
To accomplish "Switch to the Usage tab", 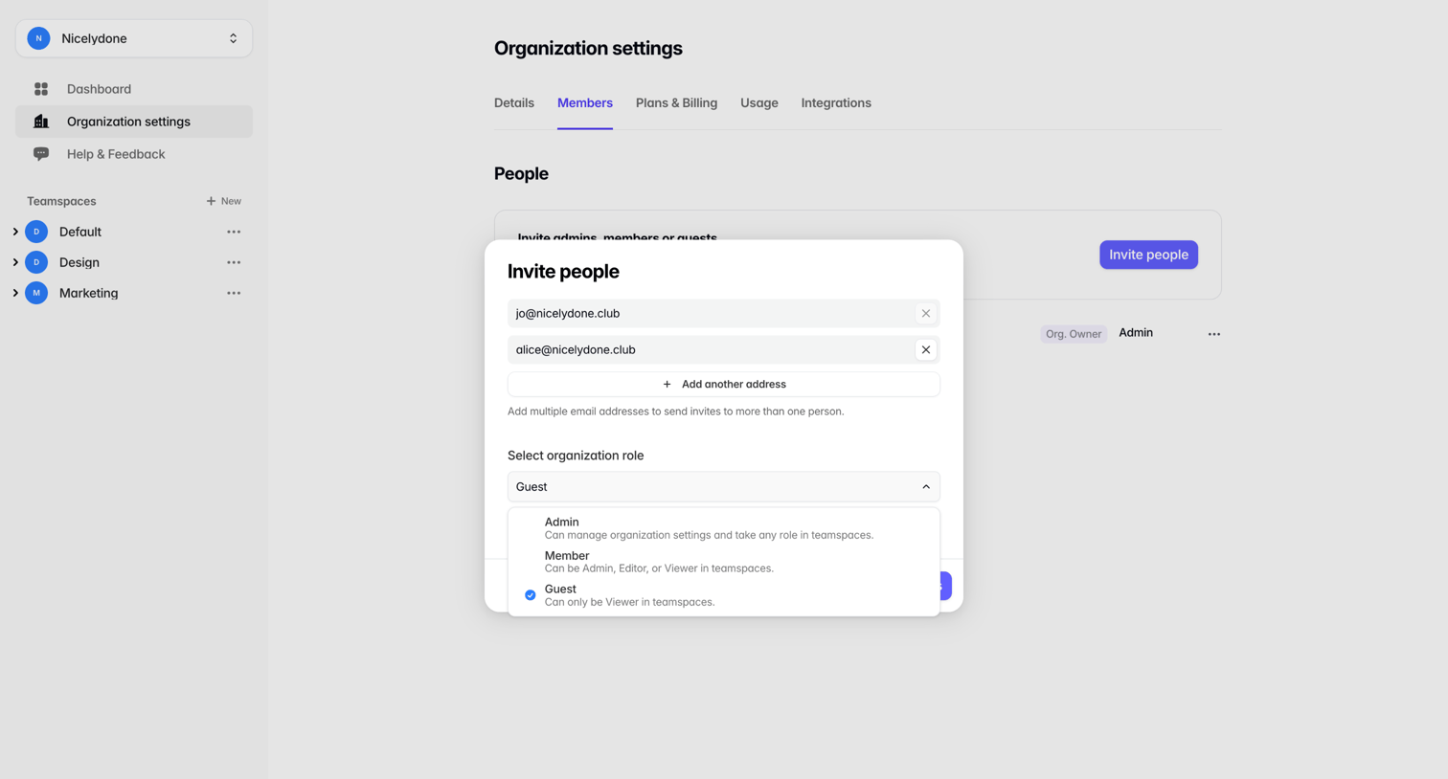I will 759,103.
